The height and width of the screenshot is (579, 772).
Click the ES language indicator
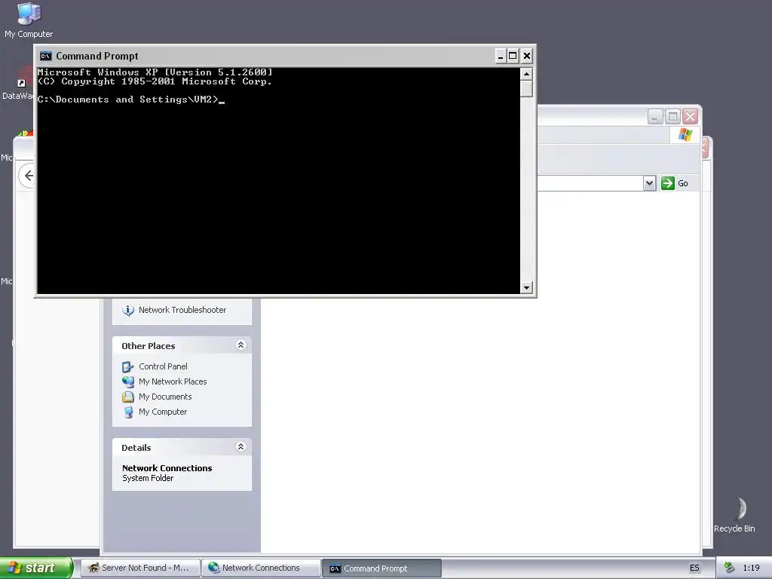click(x=694, y=568)
